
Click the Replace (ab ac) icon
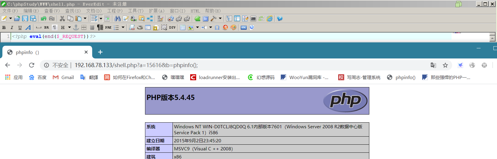click(x=134, y=18)
